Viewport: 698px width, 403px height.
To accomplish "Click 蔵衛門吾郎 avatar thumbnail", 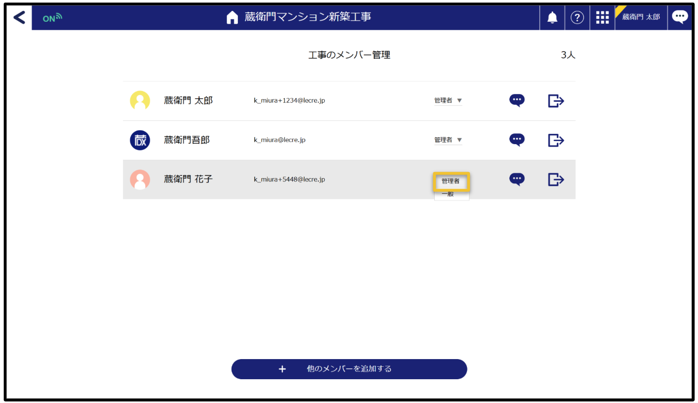I will 140,140.
